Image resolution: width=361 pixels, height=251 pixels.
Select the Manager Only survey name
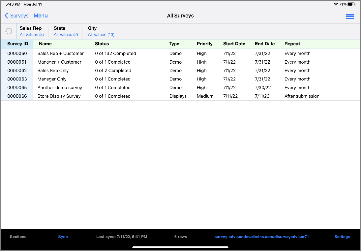click(52, 79)
